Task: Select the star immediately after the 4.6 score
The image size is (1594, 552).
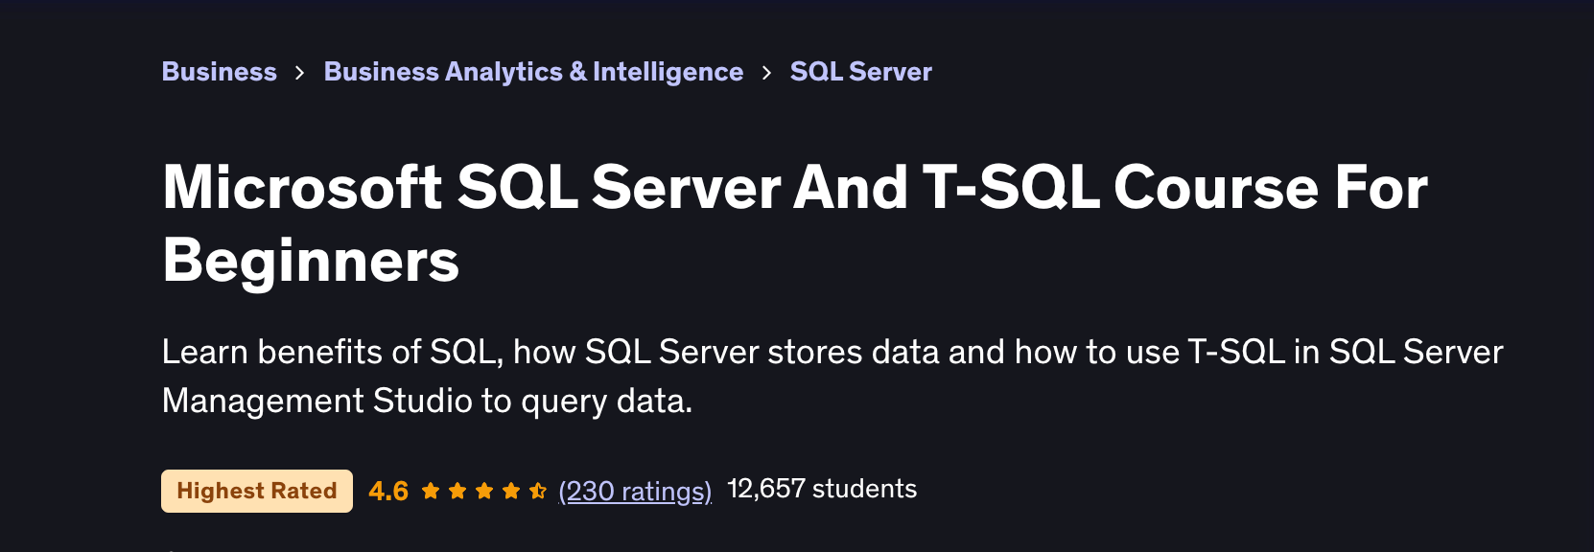Action: pyautogui.click(x=432, y=490)
